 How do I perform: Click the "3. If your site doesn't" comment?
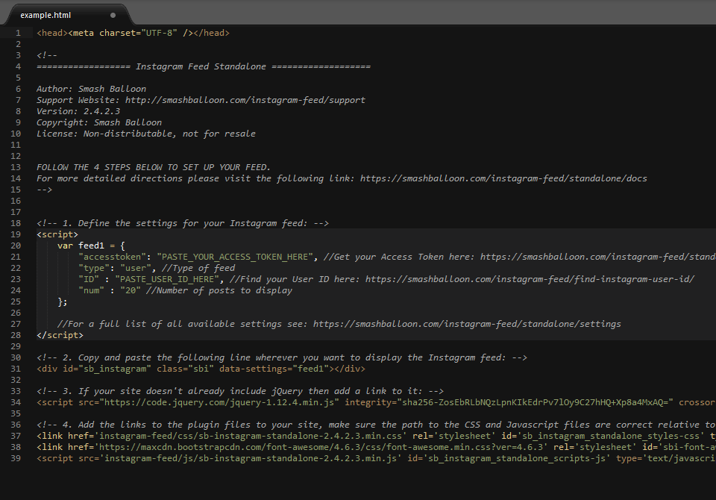tap(240, 391)
